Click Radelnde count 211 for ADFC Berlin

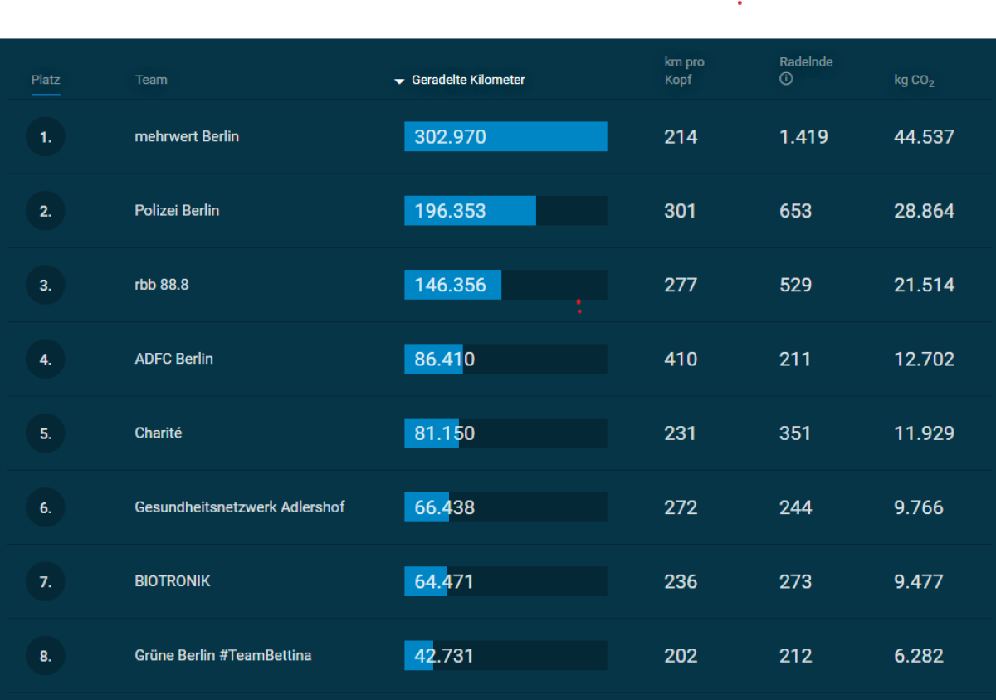(x=795, y=360)
